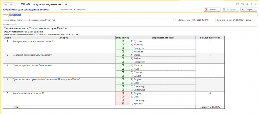Click the Завершен test status label
Screen dimensions: 259x114
81,10
